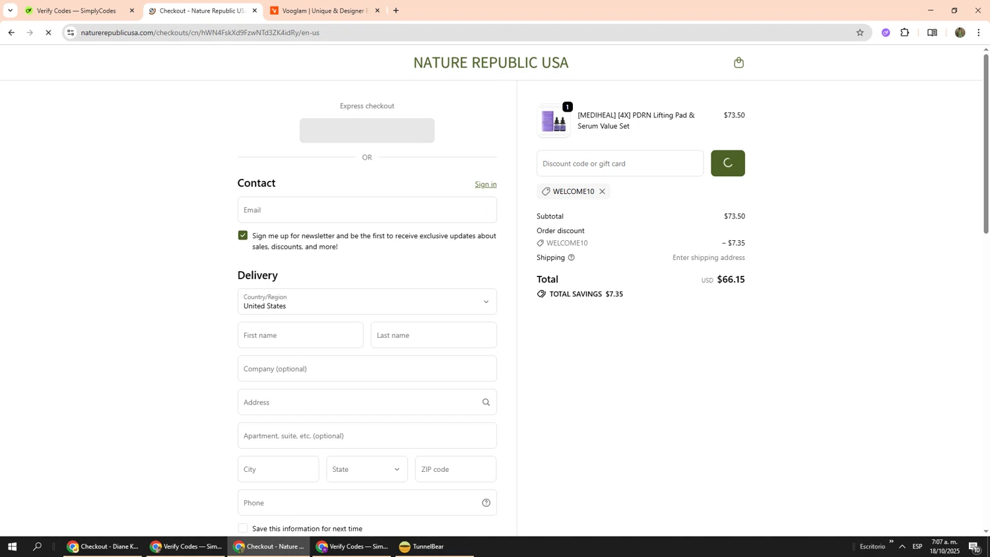Click the Escritorio toolbar label
Screen dimensions: 990x557
pos(873,546)
